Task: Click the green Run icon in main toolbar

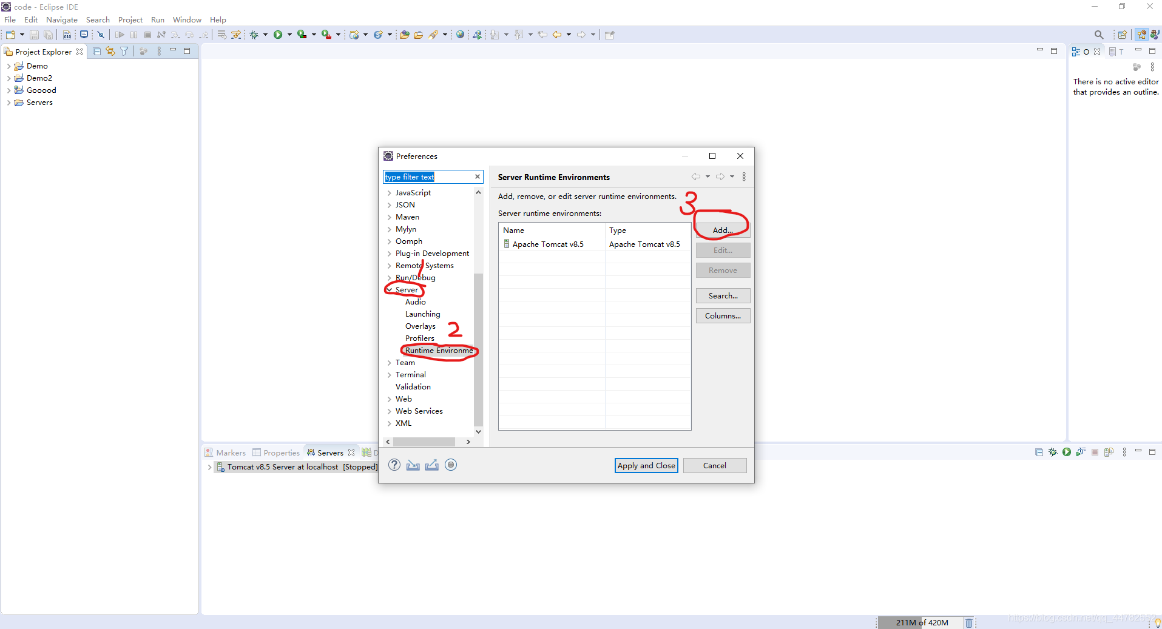Action: point(278,35)
